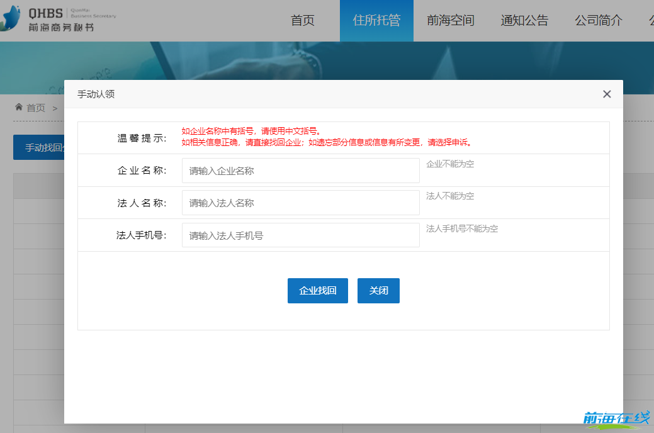Focus the 法人名称 input field
654x433 pixels.
pyautogui.click(x=300, y=202)
